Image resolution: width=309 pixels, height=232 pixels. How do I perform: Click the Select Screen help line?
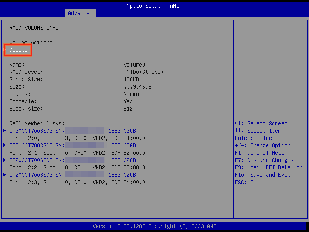click(261, 123)
